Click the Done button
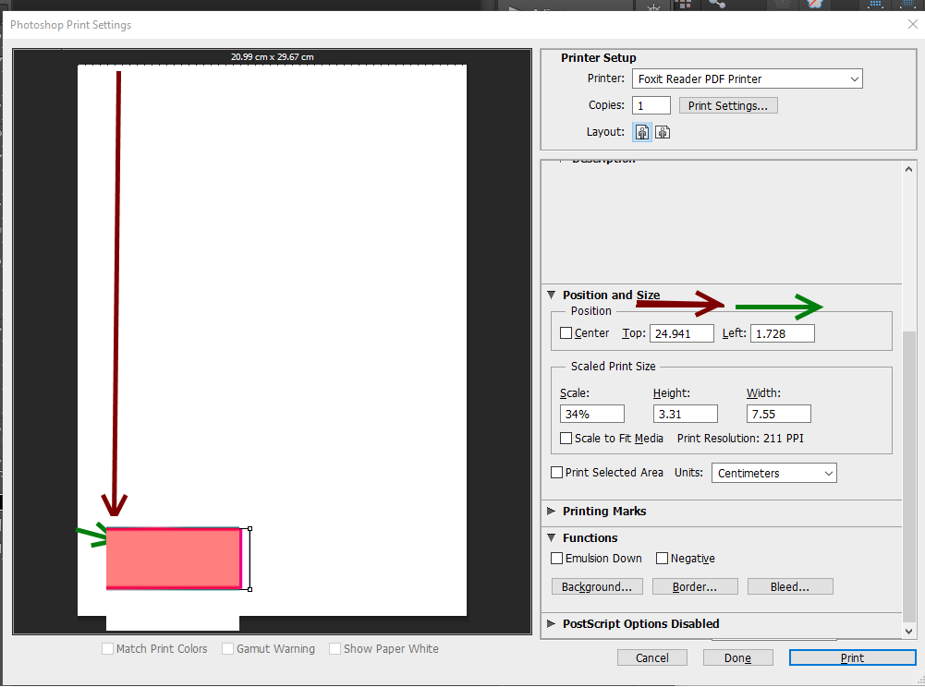This screenshot has height=687, width=925. [x=737, y=657]
